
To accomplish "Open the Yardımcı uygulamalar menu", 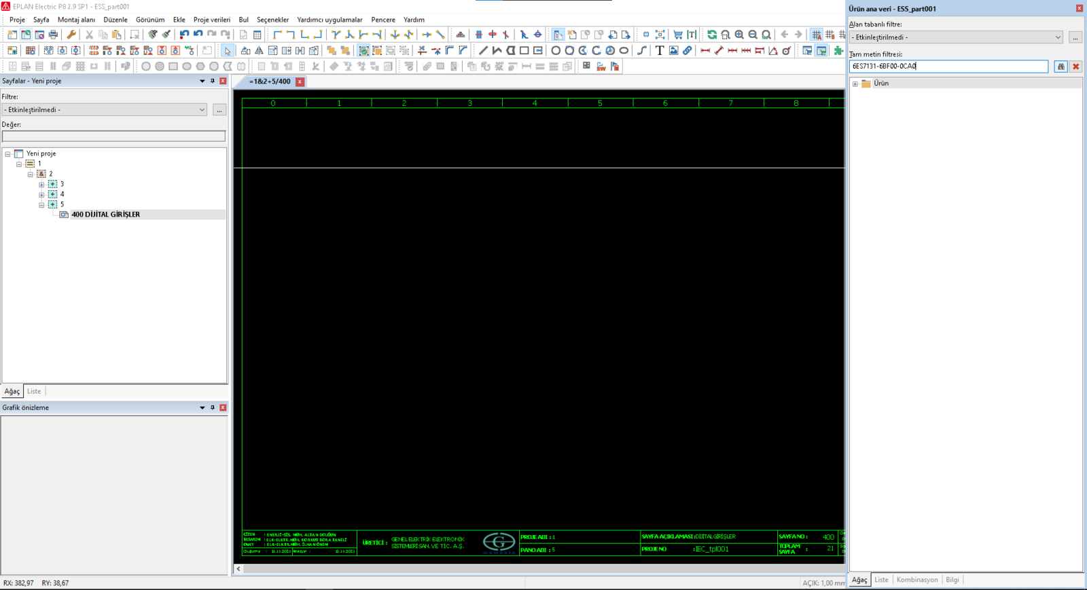I will point(329,20).
